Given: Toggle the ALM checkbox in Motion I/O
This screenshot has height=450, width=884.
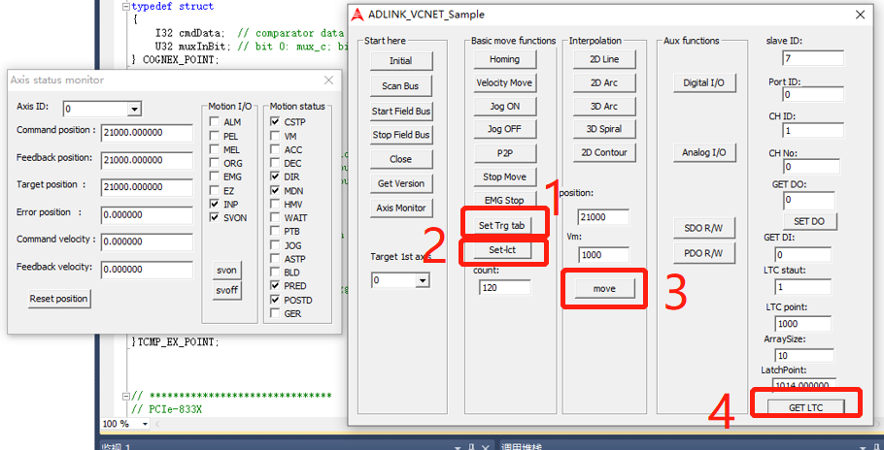Looking at the screenshot, I should [x=215, y=122].
